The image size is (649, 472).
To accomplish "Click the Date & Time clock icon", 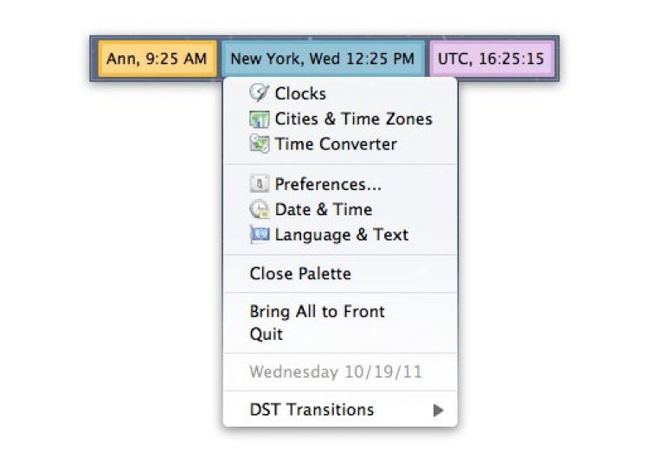I will point(259,209).
